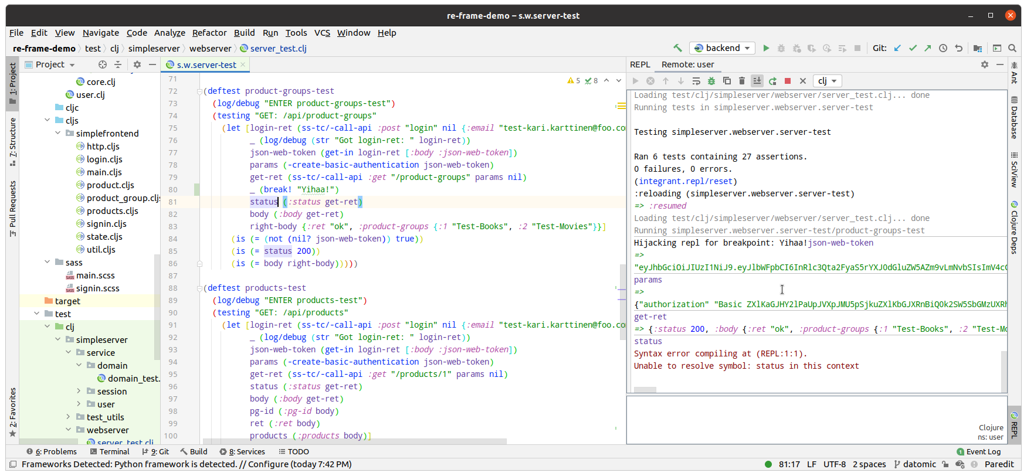Image resolution: width=1027 pixels, height=476 pixels.
Task: Open the Terminal tool window
Action: tap(110, 451)
